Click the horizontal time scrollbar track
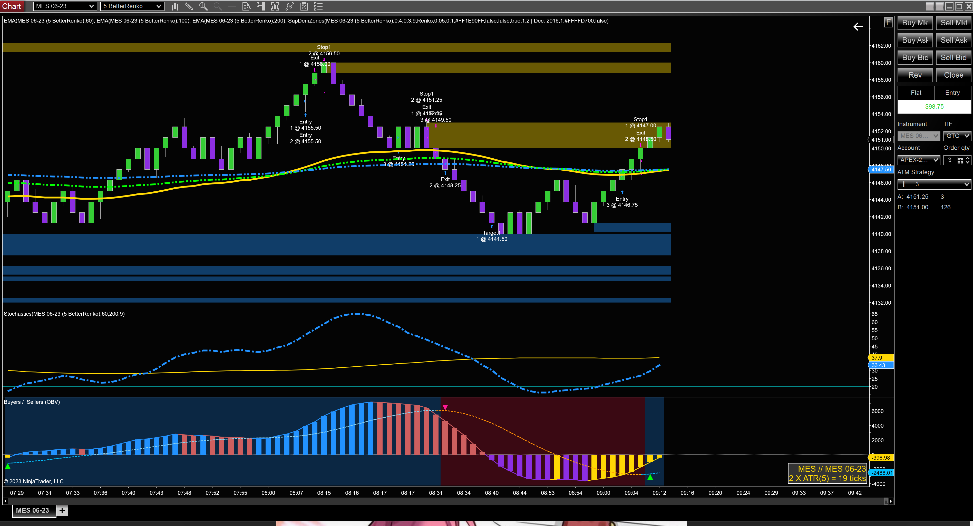Image resolution: width=973 pixels, height=526 pixels. tap(446, 501)
